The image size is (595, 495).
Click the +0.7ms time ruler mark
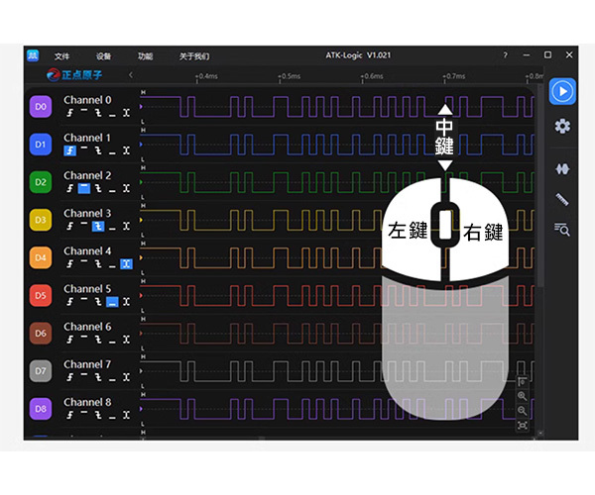[x=454, y=76]
